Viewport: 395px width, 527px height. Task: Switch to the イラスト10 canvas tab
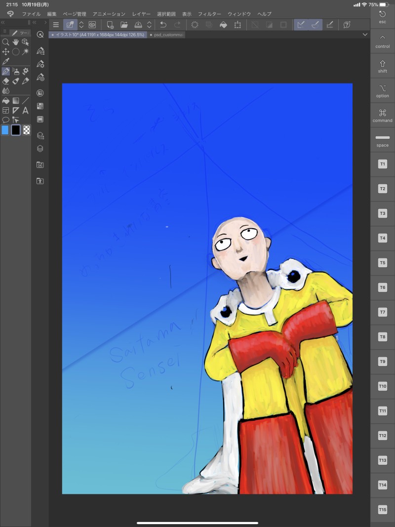(x=98, y=35)
